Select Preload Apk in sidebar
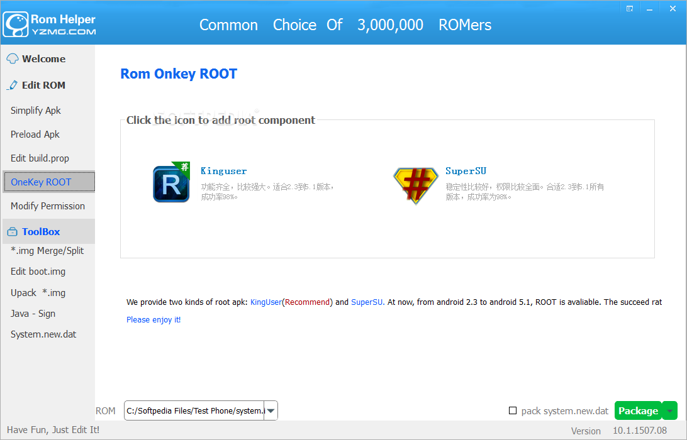 [x=35, y=135]
